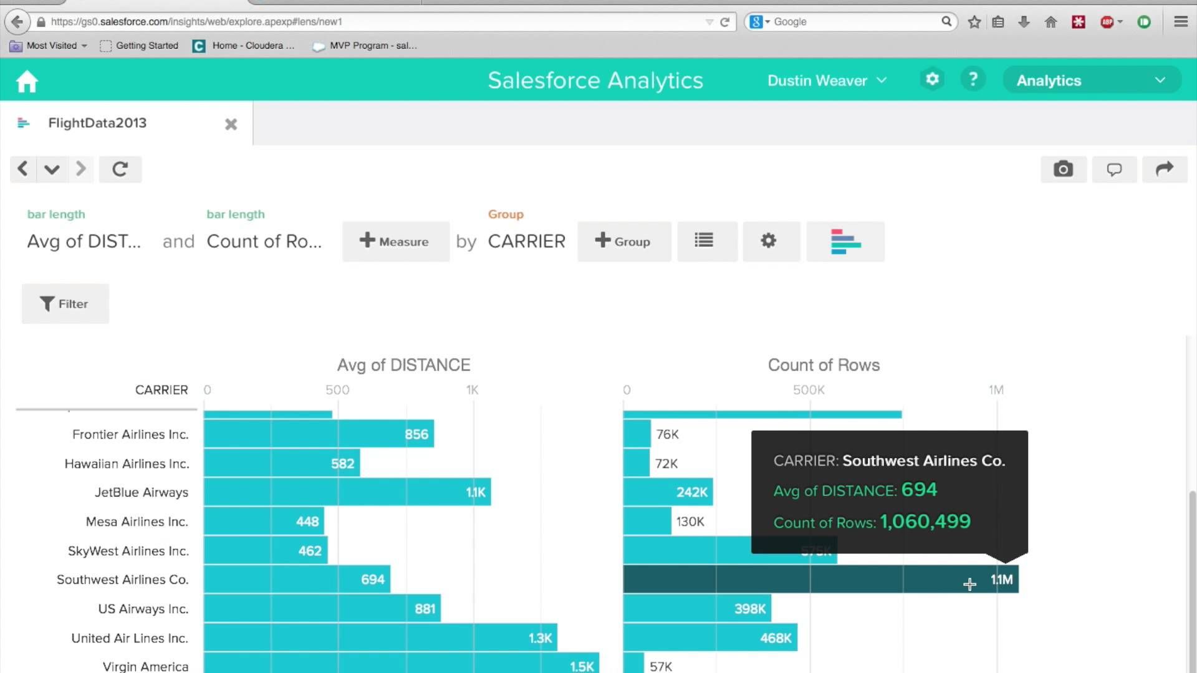
Task: Click the Count of Rows chart title
Action: click(824, 365)
